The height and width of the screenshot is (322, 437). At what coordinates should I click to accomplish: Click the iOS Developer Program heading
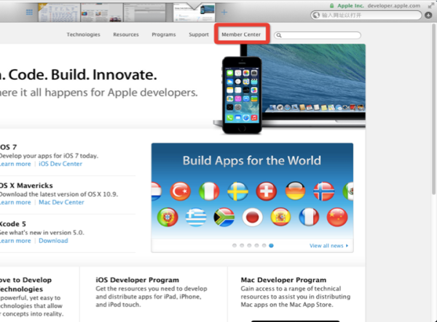138,280
